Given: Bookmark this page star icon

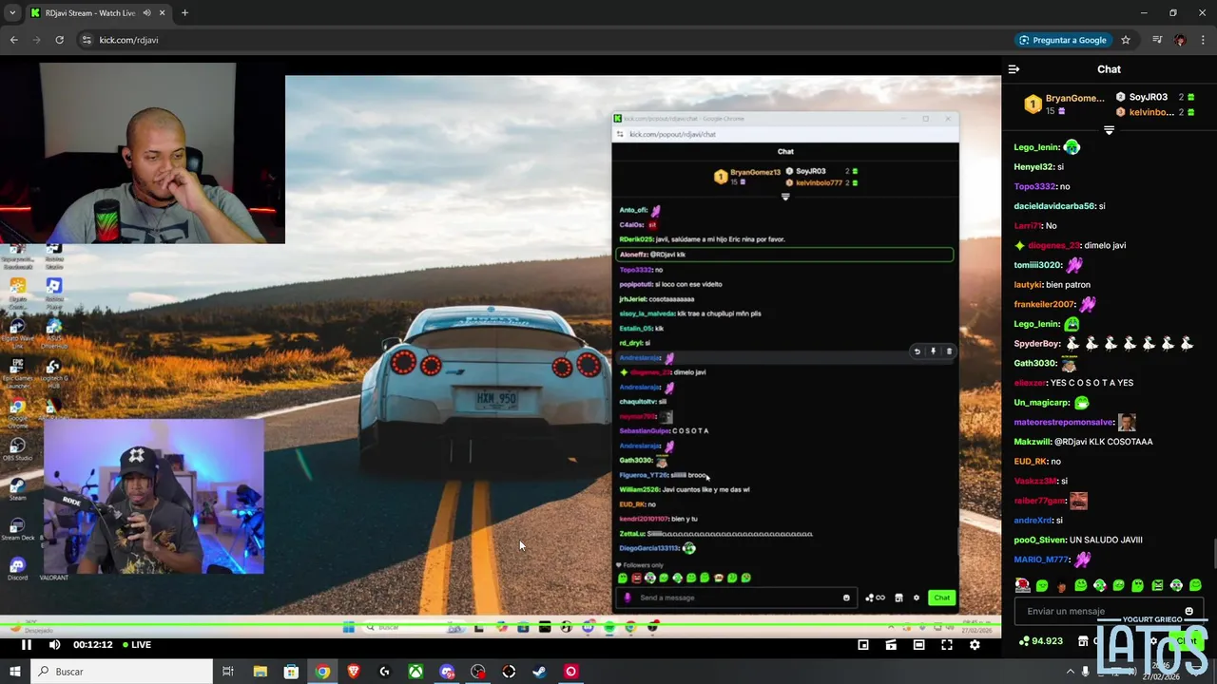Looking at the screenshot, I should 1126,40.
